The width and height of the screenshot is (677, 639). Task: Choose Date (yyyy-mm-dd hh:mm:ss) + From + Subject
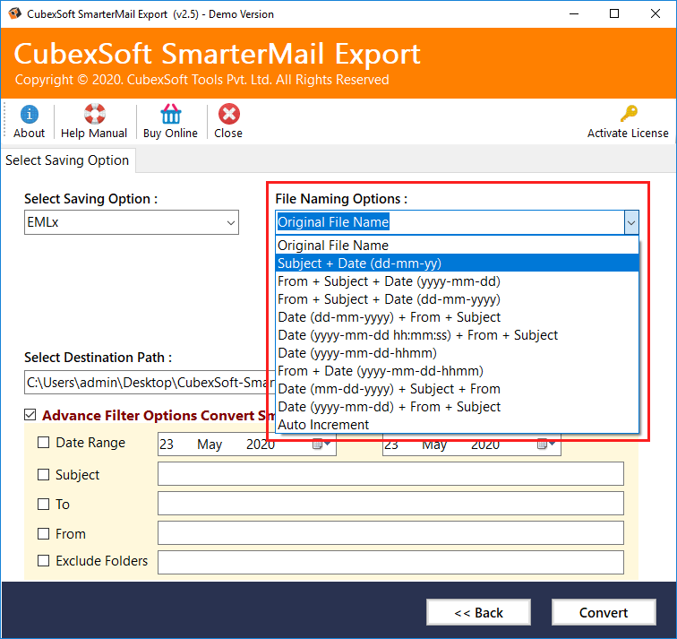[x=457, y=335]
